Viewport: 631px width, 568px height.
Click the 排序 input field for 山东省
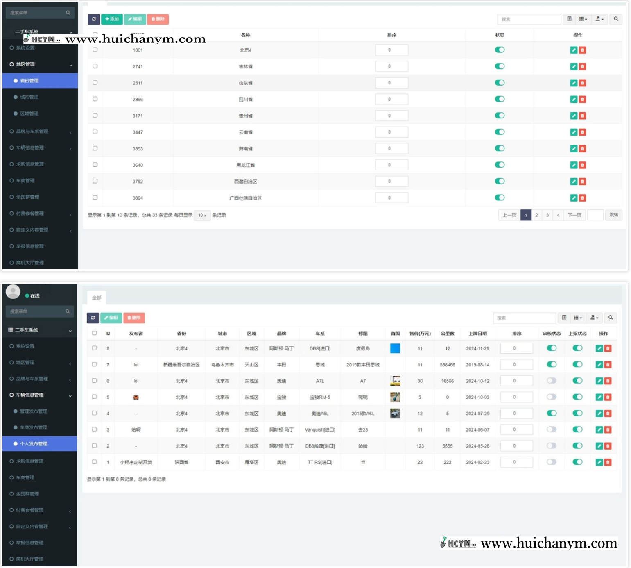pos(391,83)
